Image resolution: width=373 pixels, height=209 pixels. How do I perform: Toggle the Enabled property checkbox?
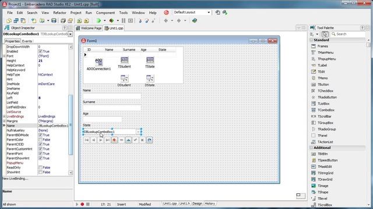pos(40,52)
